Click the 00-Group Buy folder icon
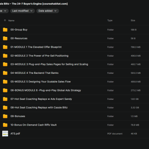The width and height of the screenshot is (149, 149). point(5,30)
